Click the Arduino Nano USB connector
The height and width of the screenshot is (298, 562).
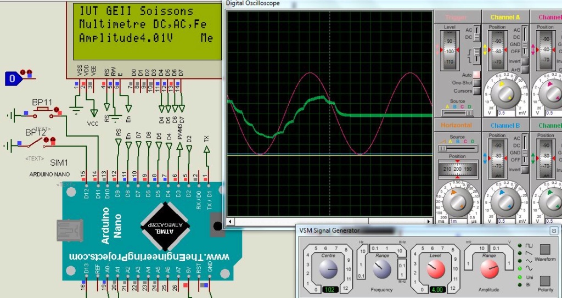tap(70, 230)
